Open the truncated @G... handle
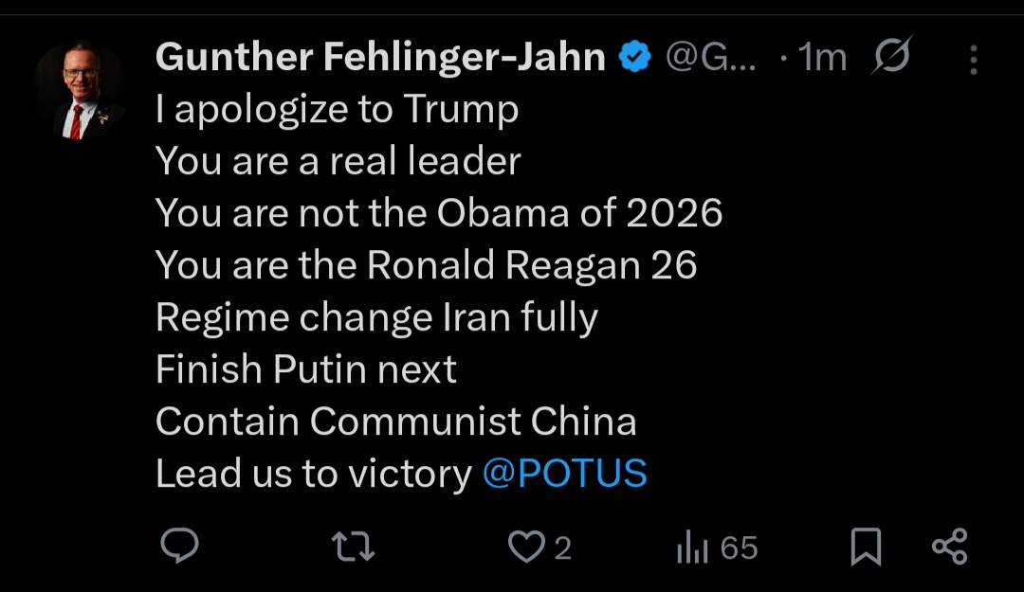Image resolution: width=1024 pixels, height=592 pixels. point(710,58)
